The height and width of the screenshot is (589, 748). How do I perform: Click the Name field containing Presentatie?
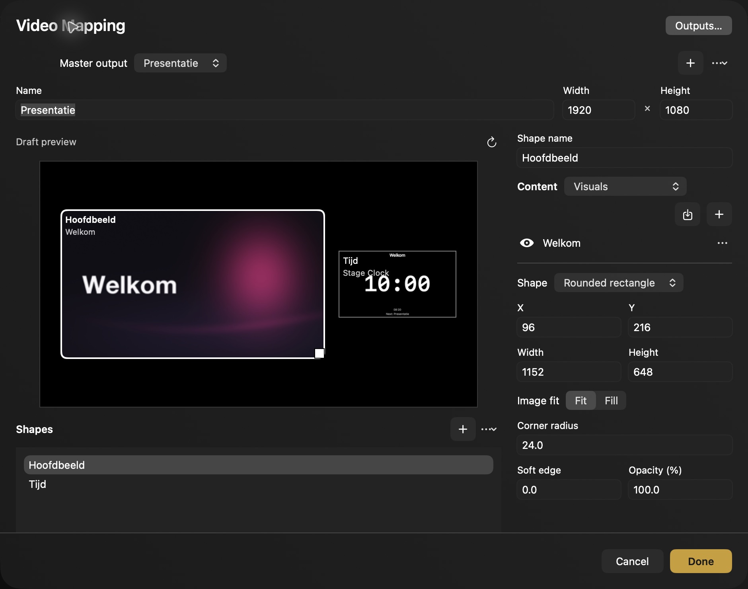coord(284,110)
